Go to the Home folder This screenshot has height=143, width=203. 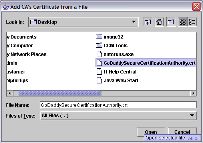(x=159, y=22)
